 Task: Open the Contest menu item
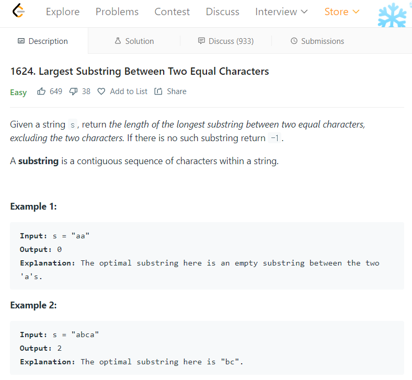[x=172, y=12]
